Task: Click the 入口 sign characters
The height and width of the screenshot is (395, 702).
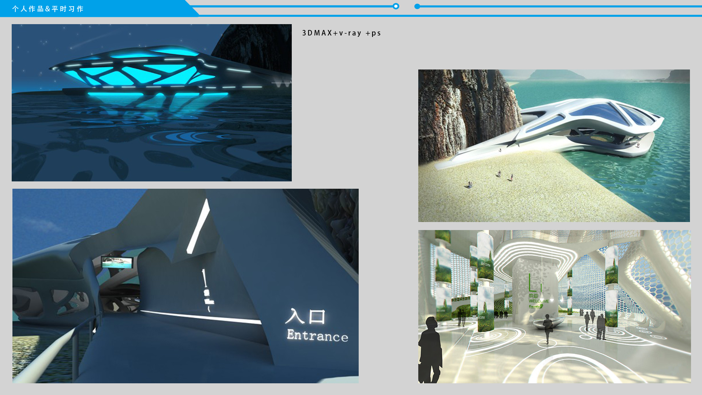Action: click(x=305, y=317)
